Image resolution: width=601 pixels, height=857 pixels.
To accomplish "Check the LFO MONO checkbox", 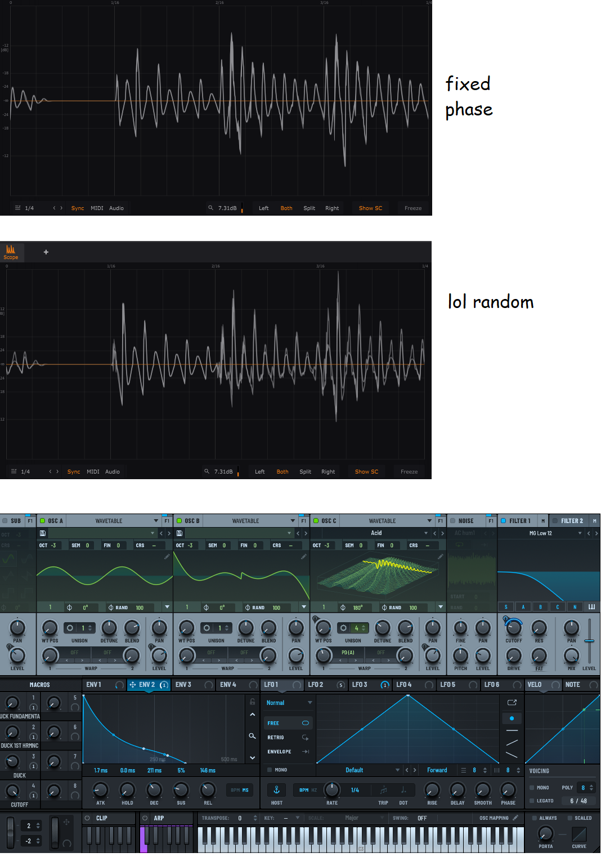I will 269,770.
